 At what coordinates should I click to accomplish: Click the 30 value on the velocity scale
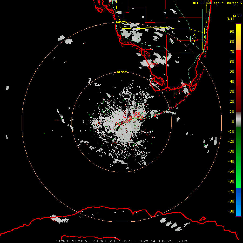tap(232, 92)
